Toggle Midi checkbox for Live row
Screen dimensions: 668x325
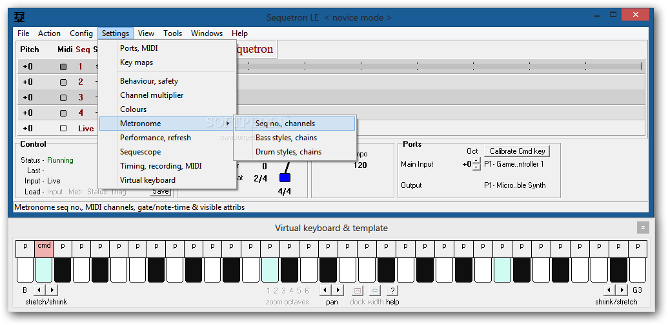[x=63, y=128]
